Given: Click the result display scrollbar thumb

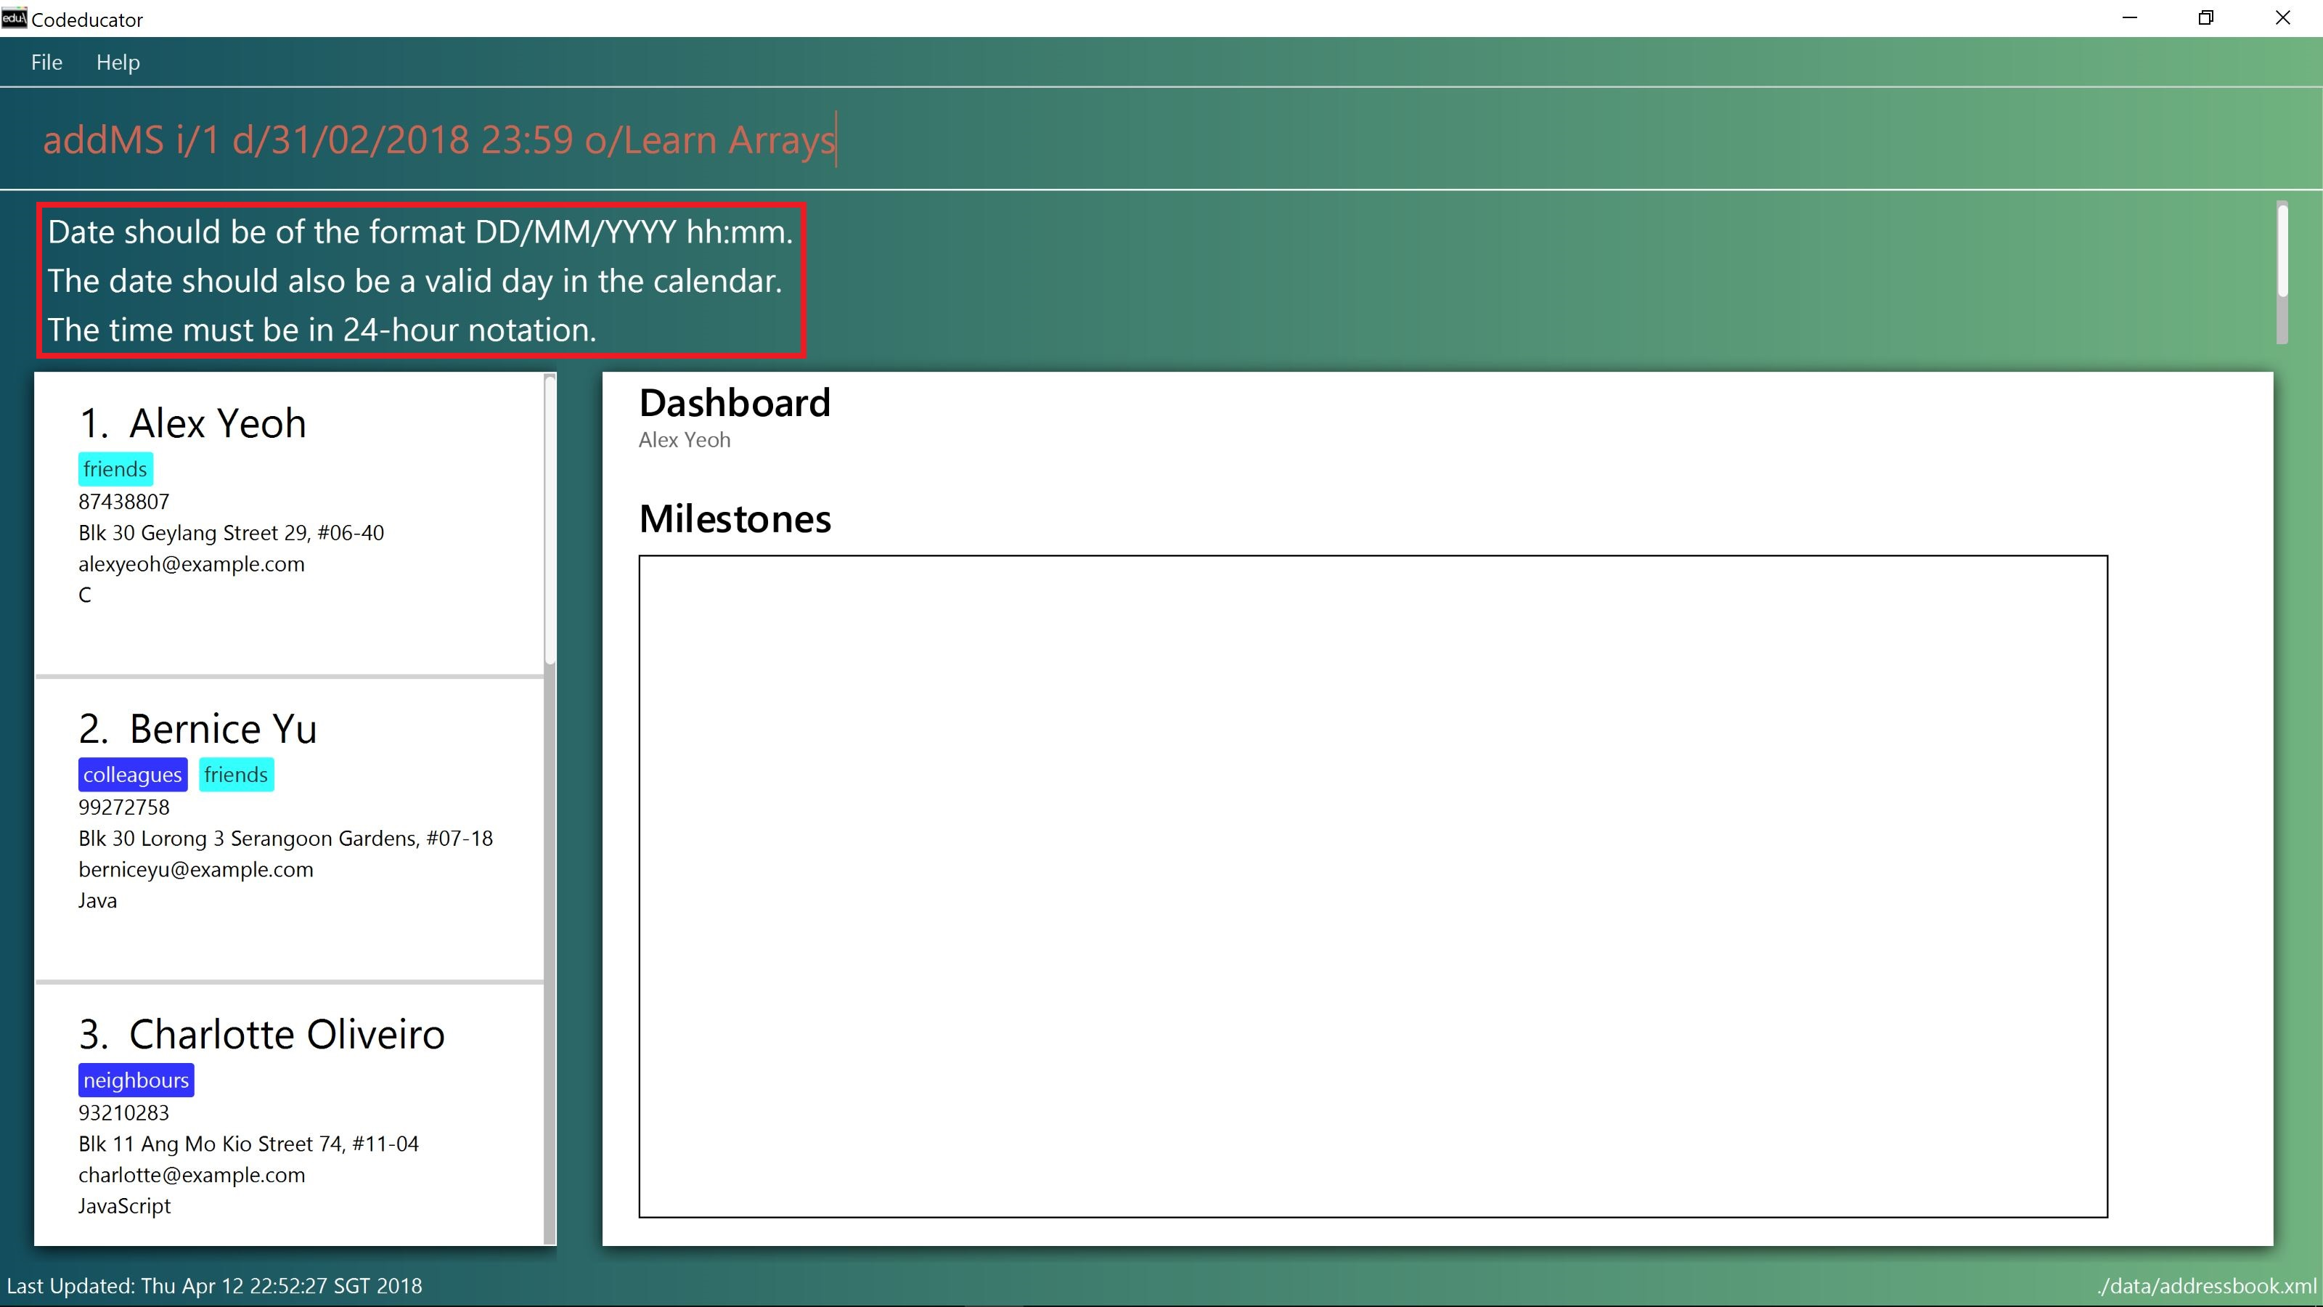Looking at the screenshot, I should click(x=2282, y=251).
